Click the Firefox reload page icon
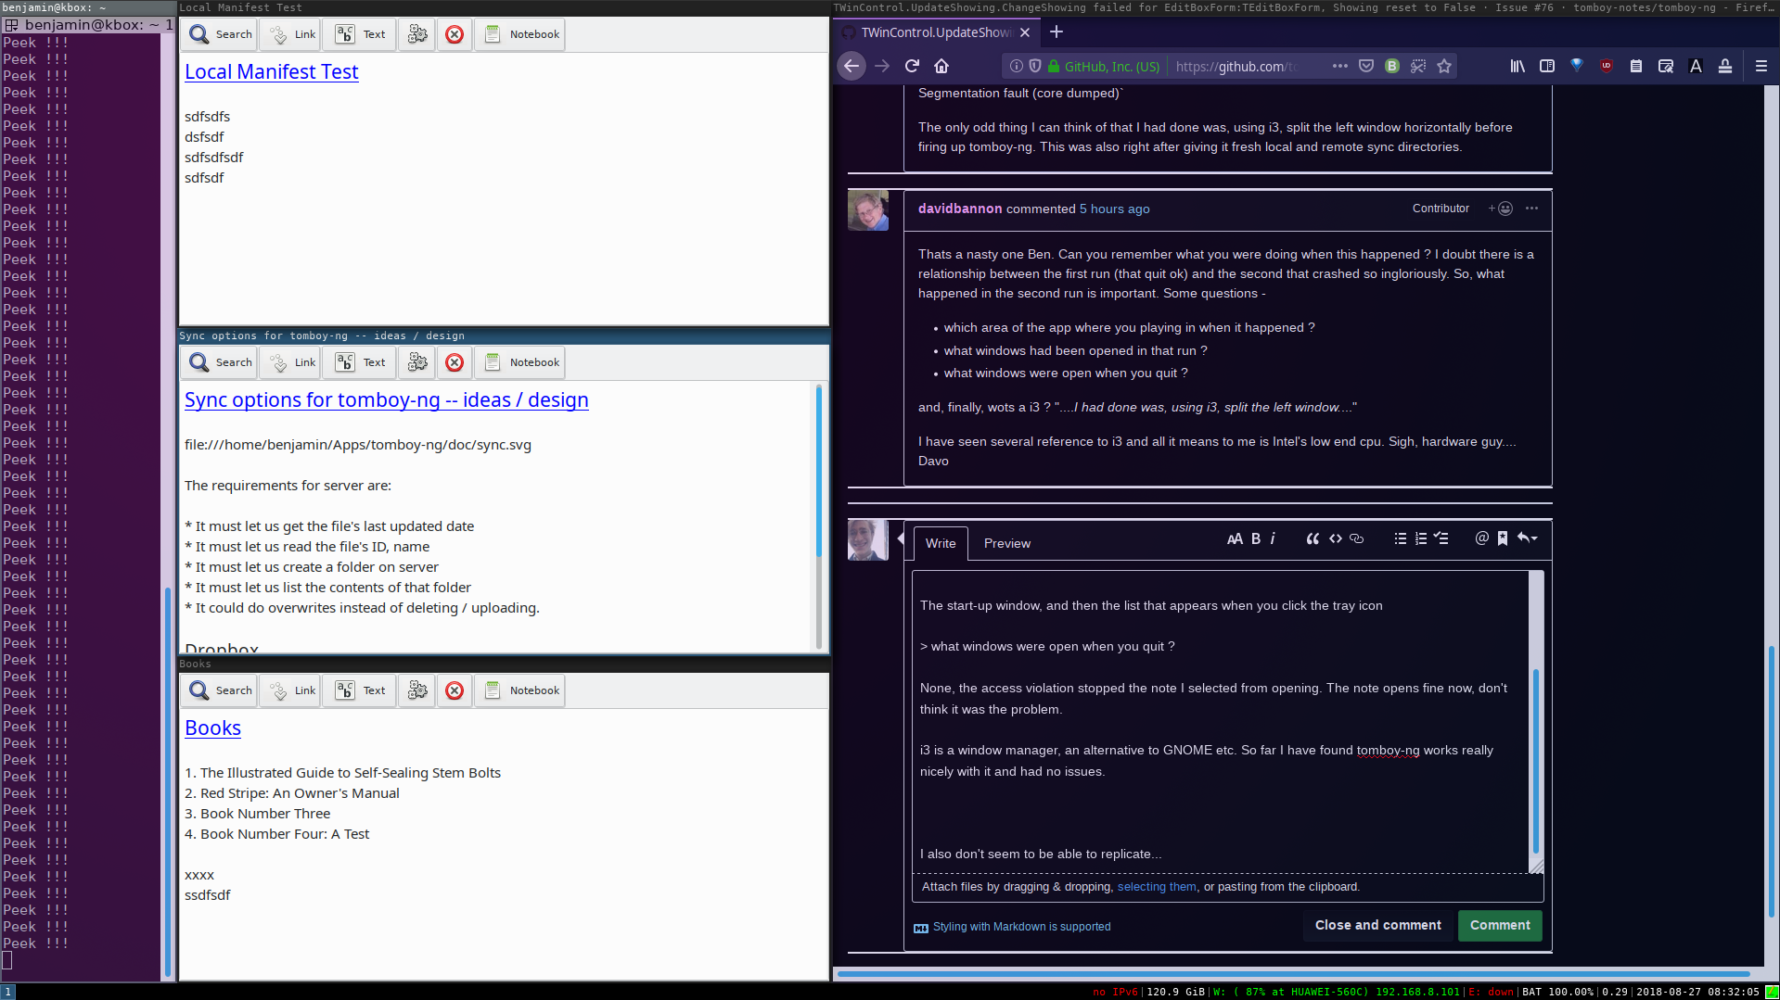 point(912,66)
